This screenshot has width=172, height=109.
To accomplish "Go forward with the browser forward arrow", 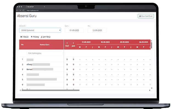I will click(20, 10).
